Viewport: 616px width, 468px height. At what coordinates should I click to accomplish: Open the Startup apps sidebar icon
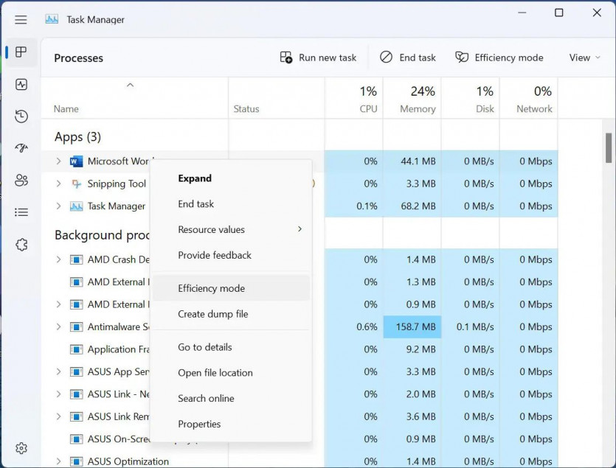21,148
